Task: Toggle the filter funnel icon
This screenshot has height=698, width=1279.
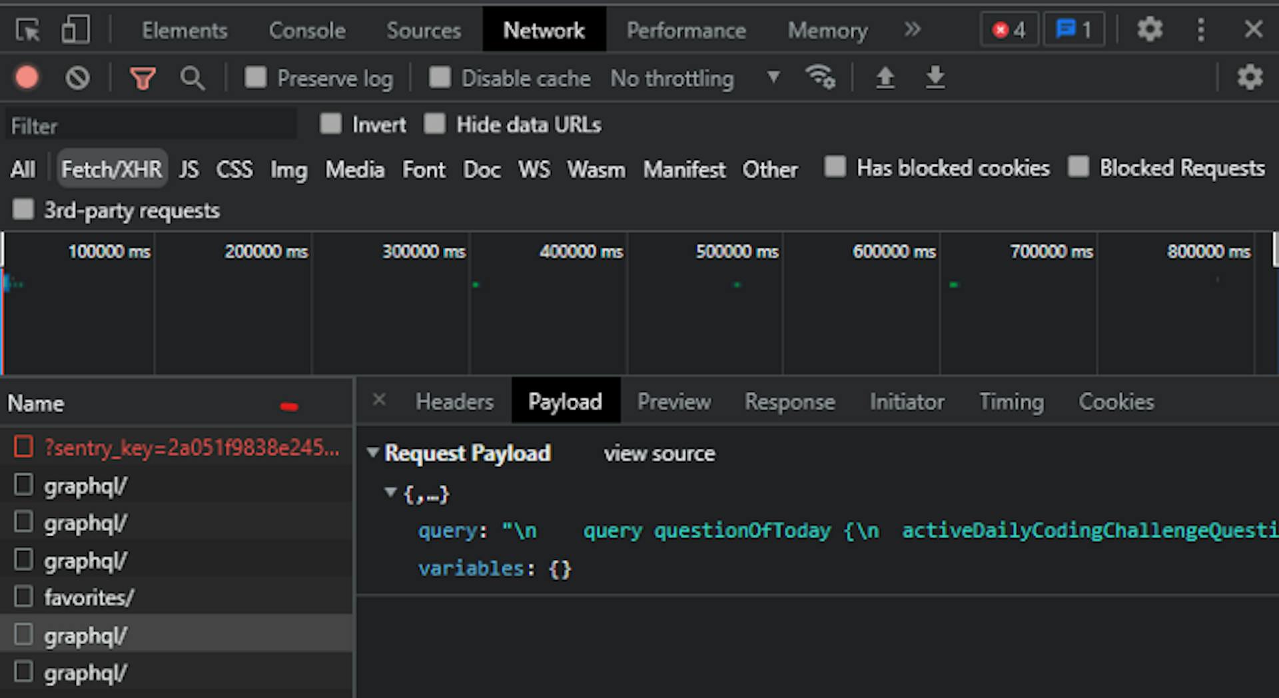Action: (143, 79)
